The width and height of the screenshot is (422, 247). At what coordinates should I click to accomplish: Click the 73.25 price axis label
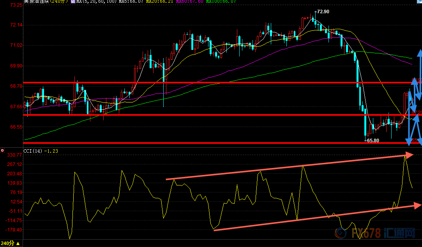[x=16, y=5]
